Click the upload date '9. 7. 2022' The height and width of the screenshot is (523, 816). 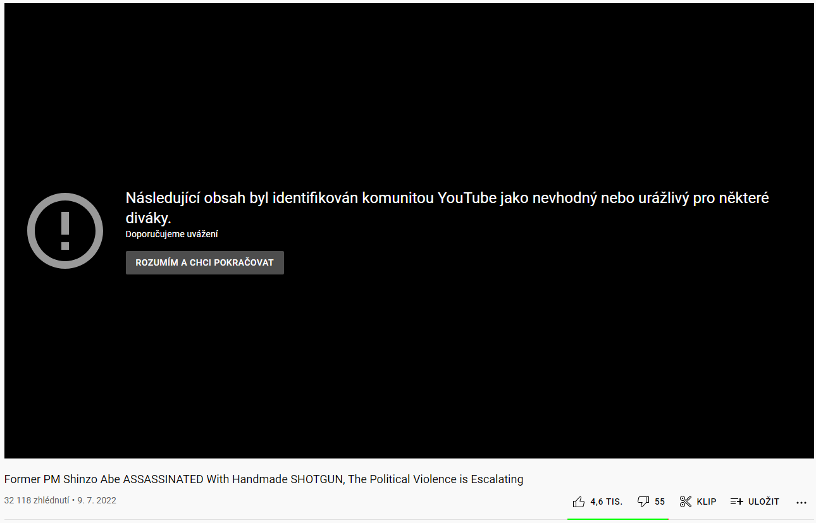[x=97, y=500]
